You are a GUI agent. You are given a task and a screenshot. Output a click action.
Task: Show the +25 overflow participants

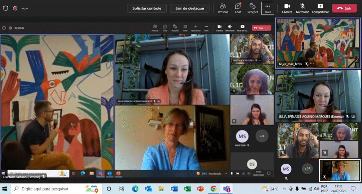pos(307,169)
